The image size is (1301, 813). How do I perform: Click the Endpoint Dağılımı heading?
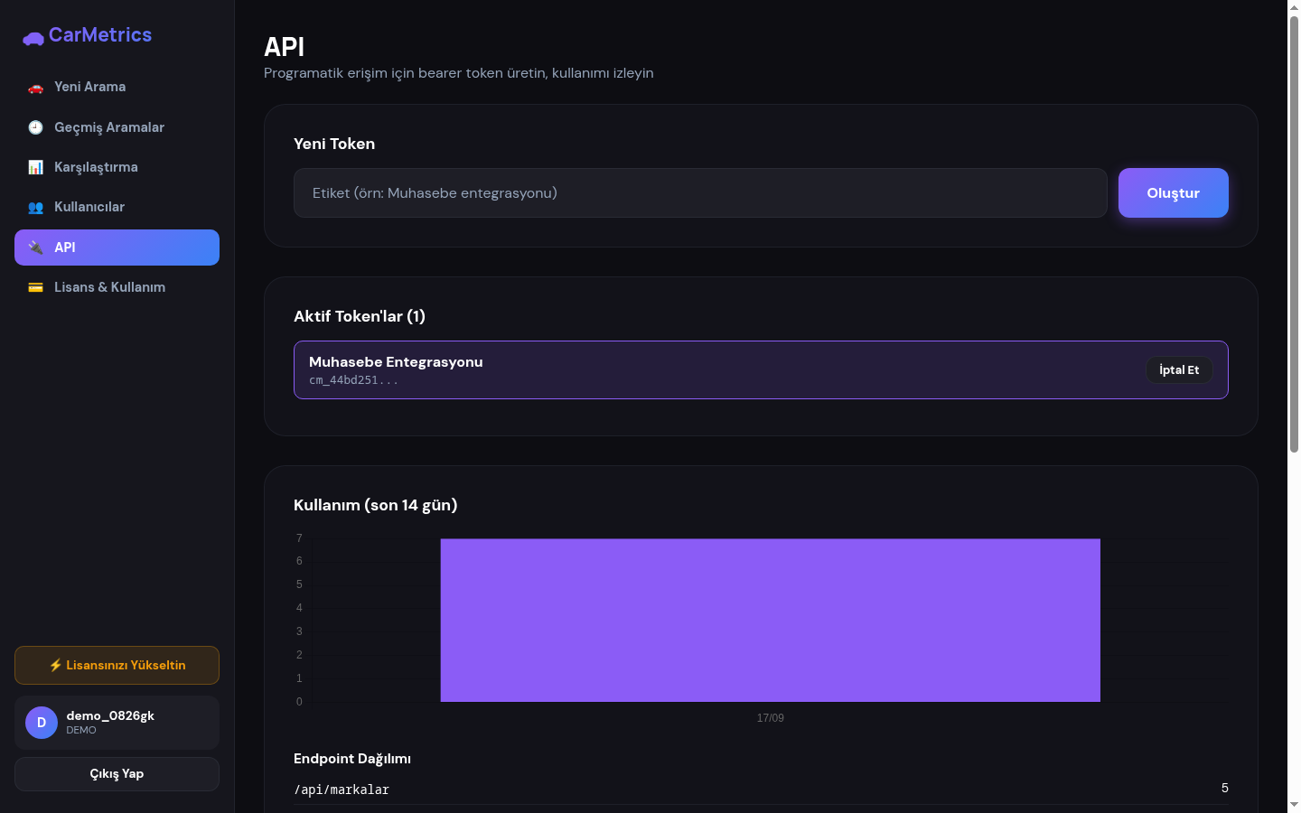coord(352,759)
